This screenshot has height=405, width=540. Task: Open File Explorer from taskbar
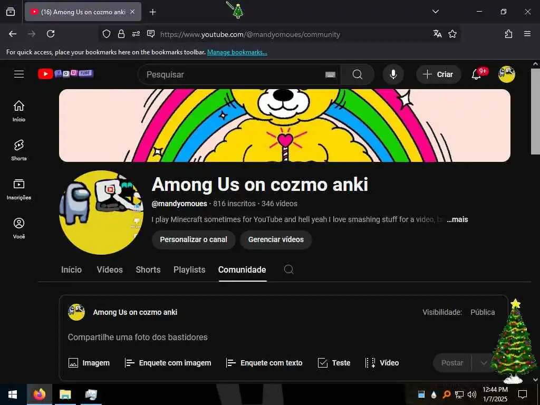pyautogui.click(x=65, y=394)
